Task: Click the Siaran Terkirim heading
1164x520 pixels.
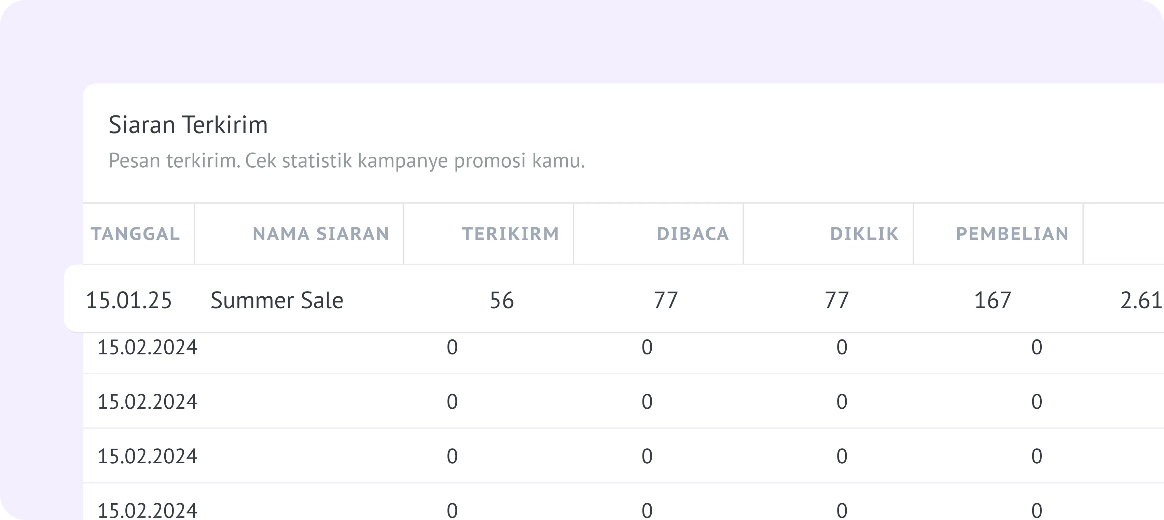Action: coord(188,125)
